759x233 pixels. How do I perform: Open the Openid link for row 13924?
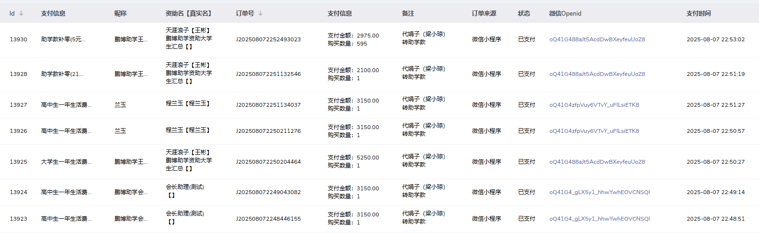click(600, 192)
